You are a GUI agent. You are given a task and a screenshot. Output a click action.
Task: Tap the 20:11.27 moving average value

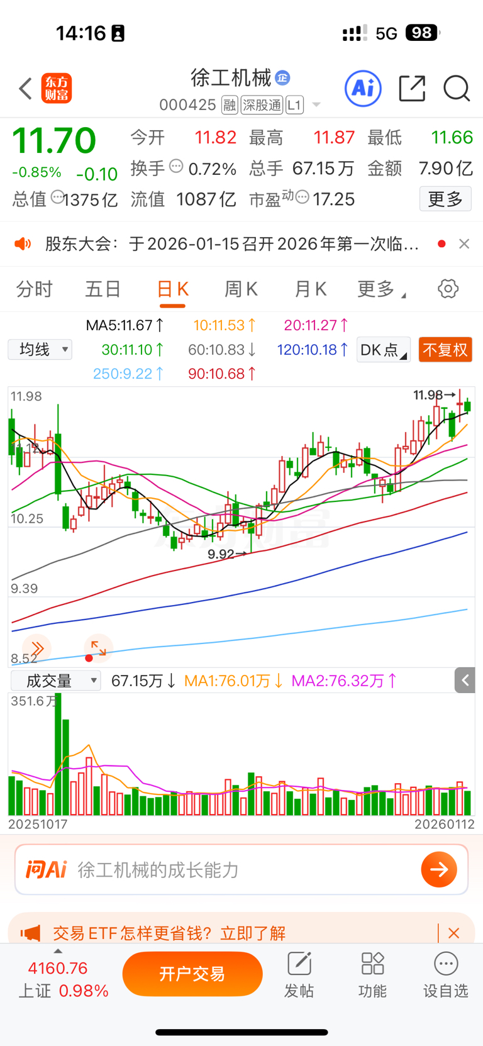316,325
